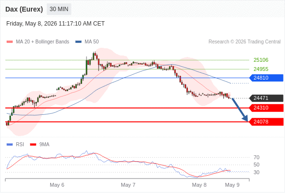Click the pink MA 20 + Bollinger Bands legend swatch
The image size is (285, 193).
10,42
